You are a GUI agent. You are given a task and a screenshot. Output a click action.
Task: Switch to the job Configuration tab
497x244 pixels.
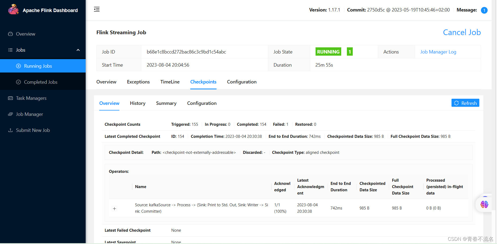tap(242, 82)
